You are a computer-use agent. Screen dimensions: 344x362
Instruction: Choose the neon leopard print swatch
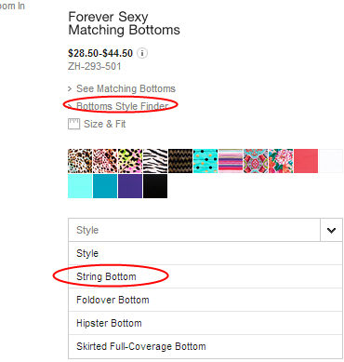click(x=130, y=161)
